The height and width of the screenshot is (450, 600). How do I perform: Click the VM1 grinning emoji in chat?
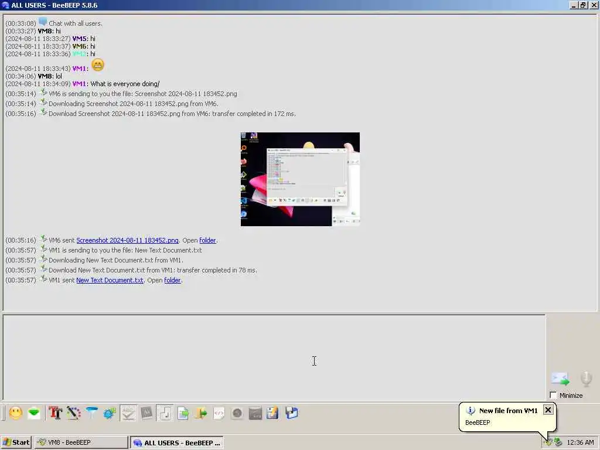click(98, 64)
